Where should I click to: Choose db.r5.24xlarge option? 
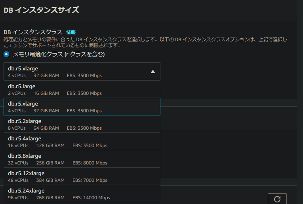[82, 194]
